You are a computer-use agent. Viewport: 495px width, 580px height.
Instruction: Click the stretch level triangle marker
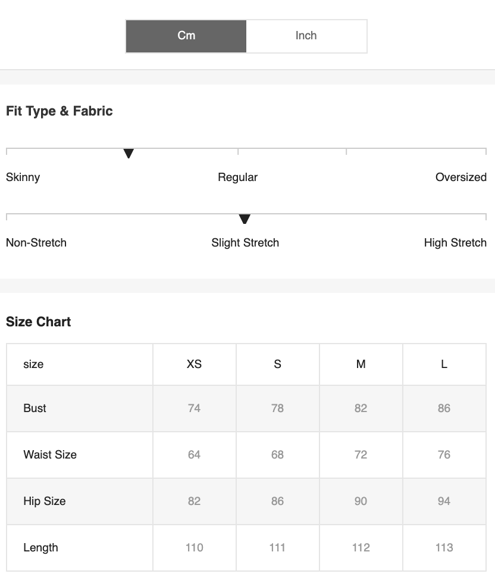(245, 219)
